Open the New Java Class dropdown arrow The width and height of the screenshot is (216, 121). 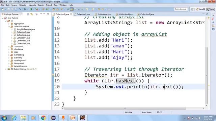(x=50, y=9)
